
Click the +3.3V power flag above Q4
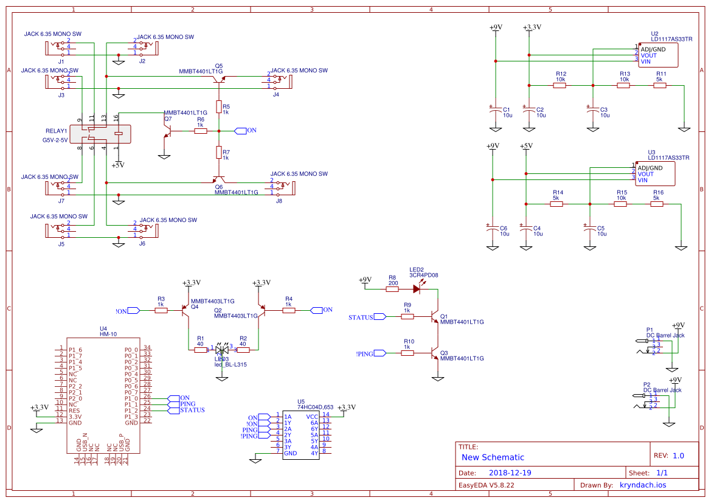(189, 282)
